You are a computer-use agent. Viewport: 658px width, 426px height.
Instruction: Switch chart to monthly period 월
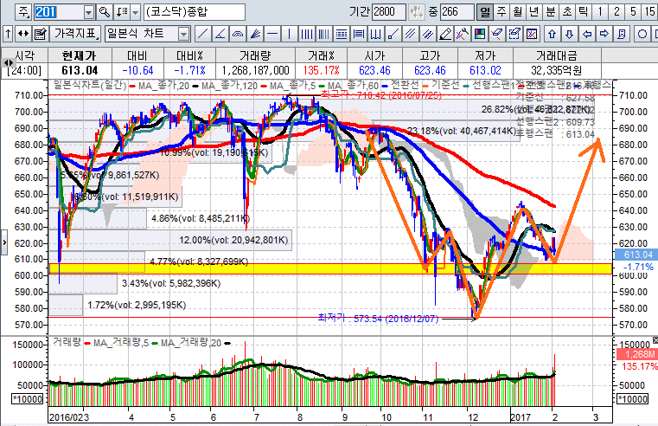(x=518, y=12)
